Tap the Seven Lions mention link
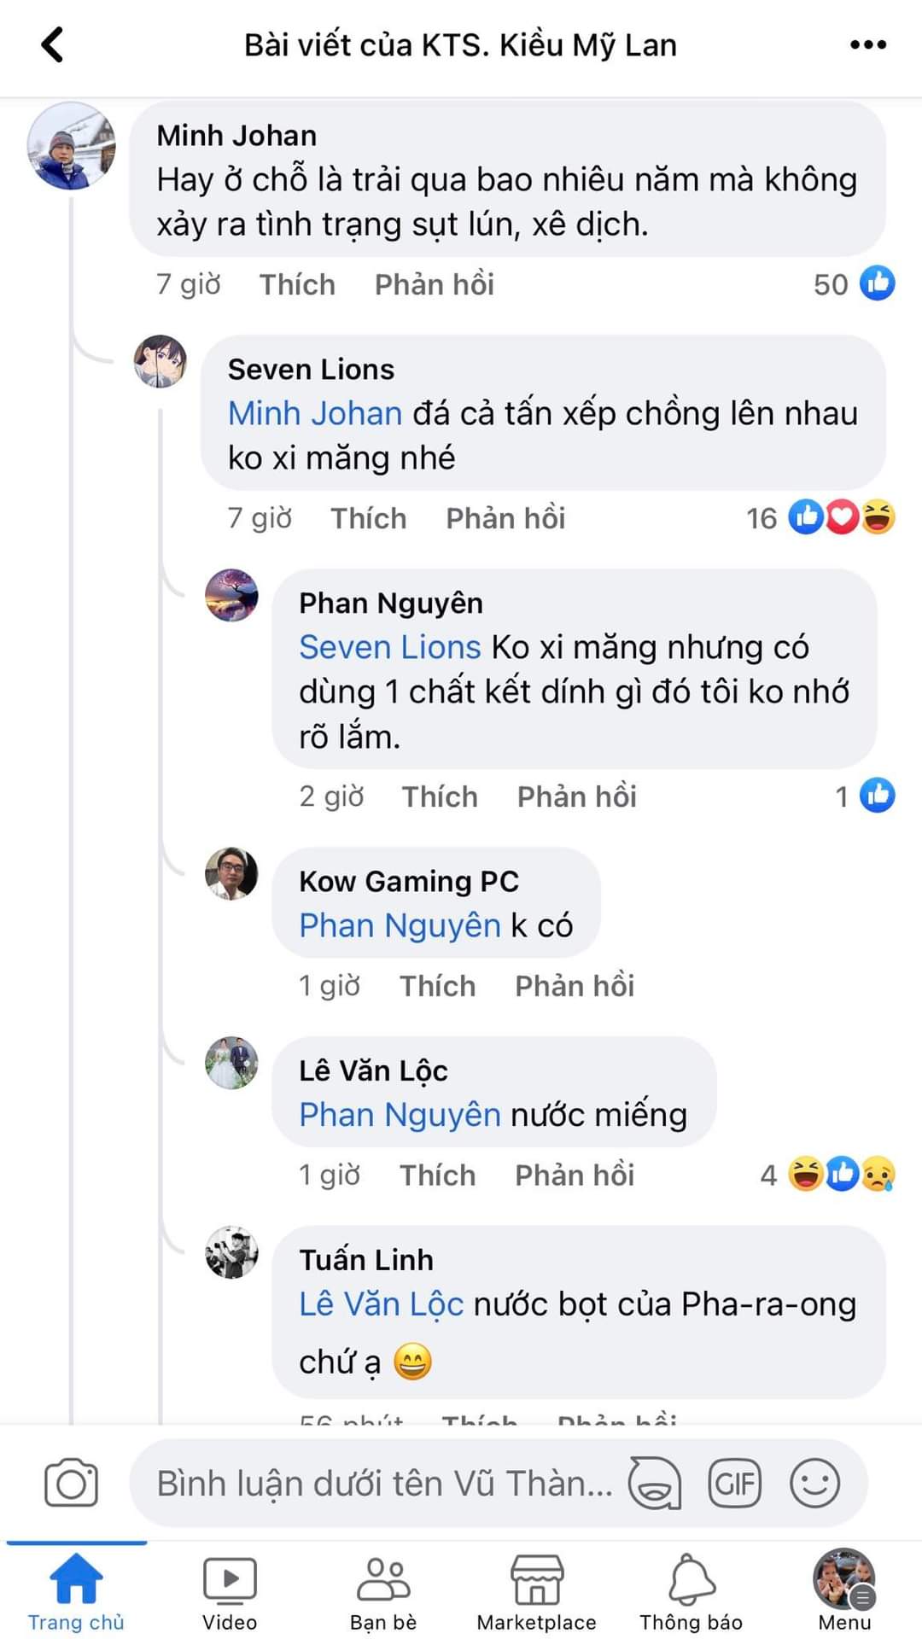 coord(390,647)
